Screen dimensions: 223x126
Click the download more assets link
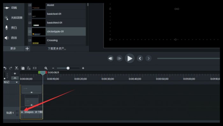[57, 48]
